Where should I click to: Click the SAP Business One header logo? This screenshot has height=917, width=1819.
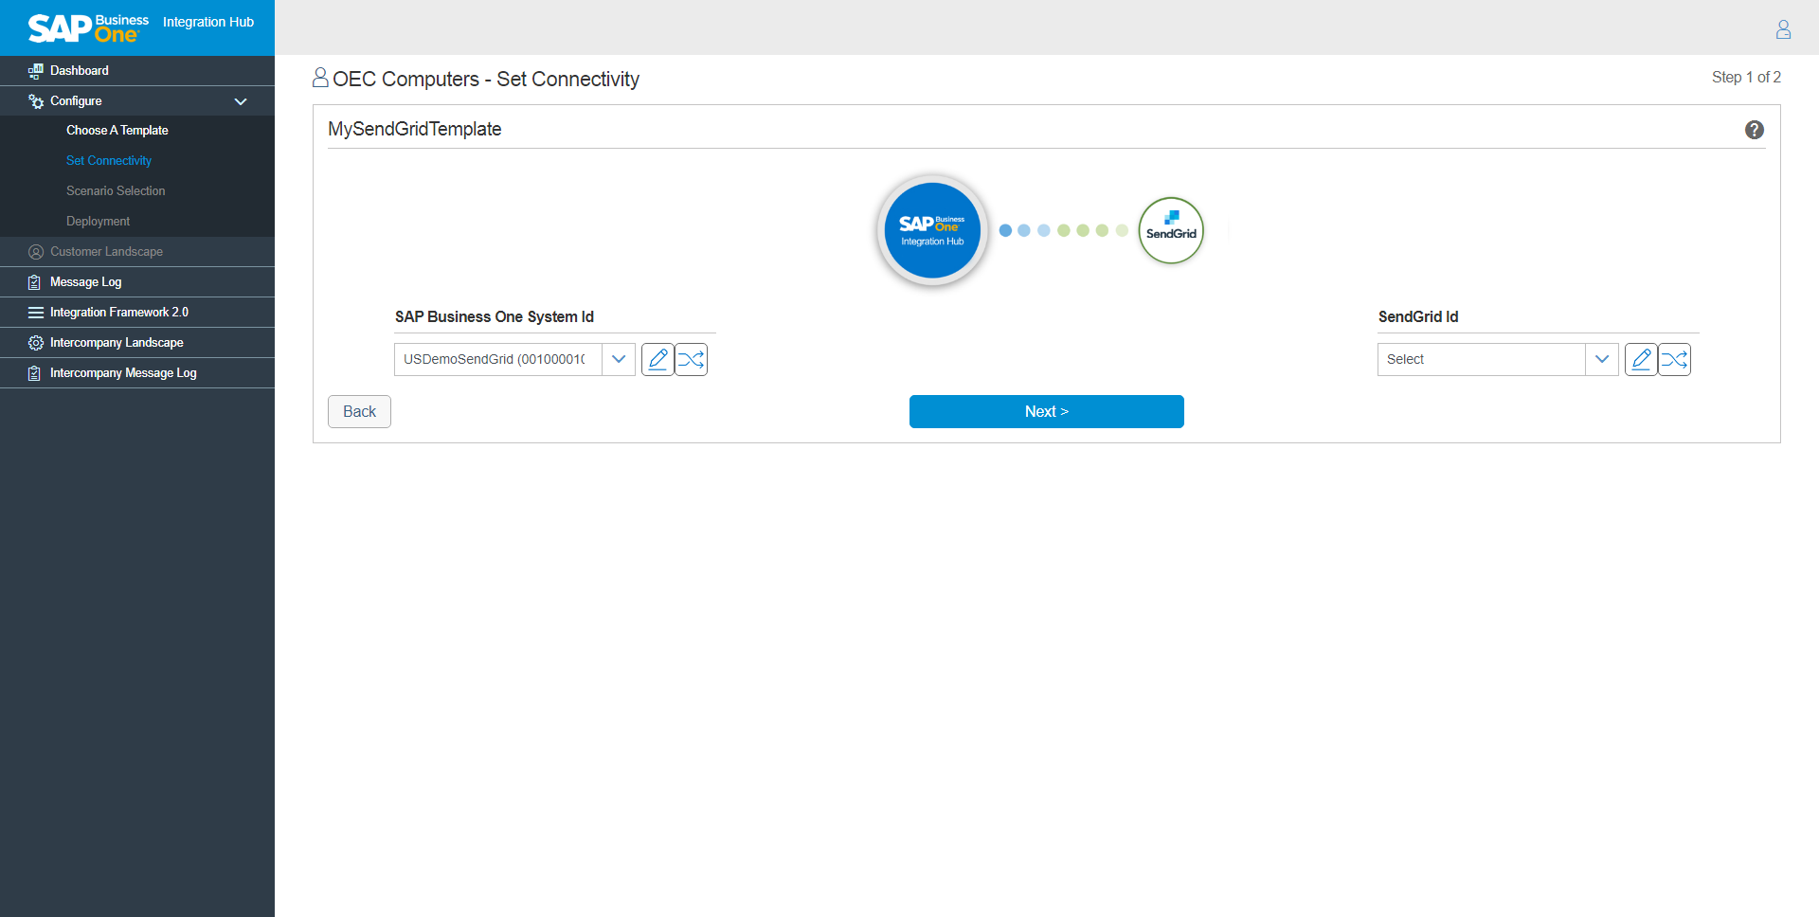click(88, 27)
